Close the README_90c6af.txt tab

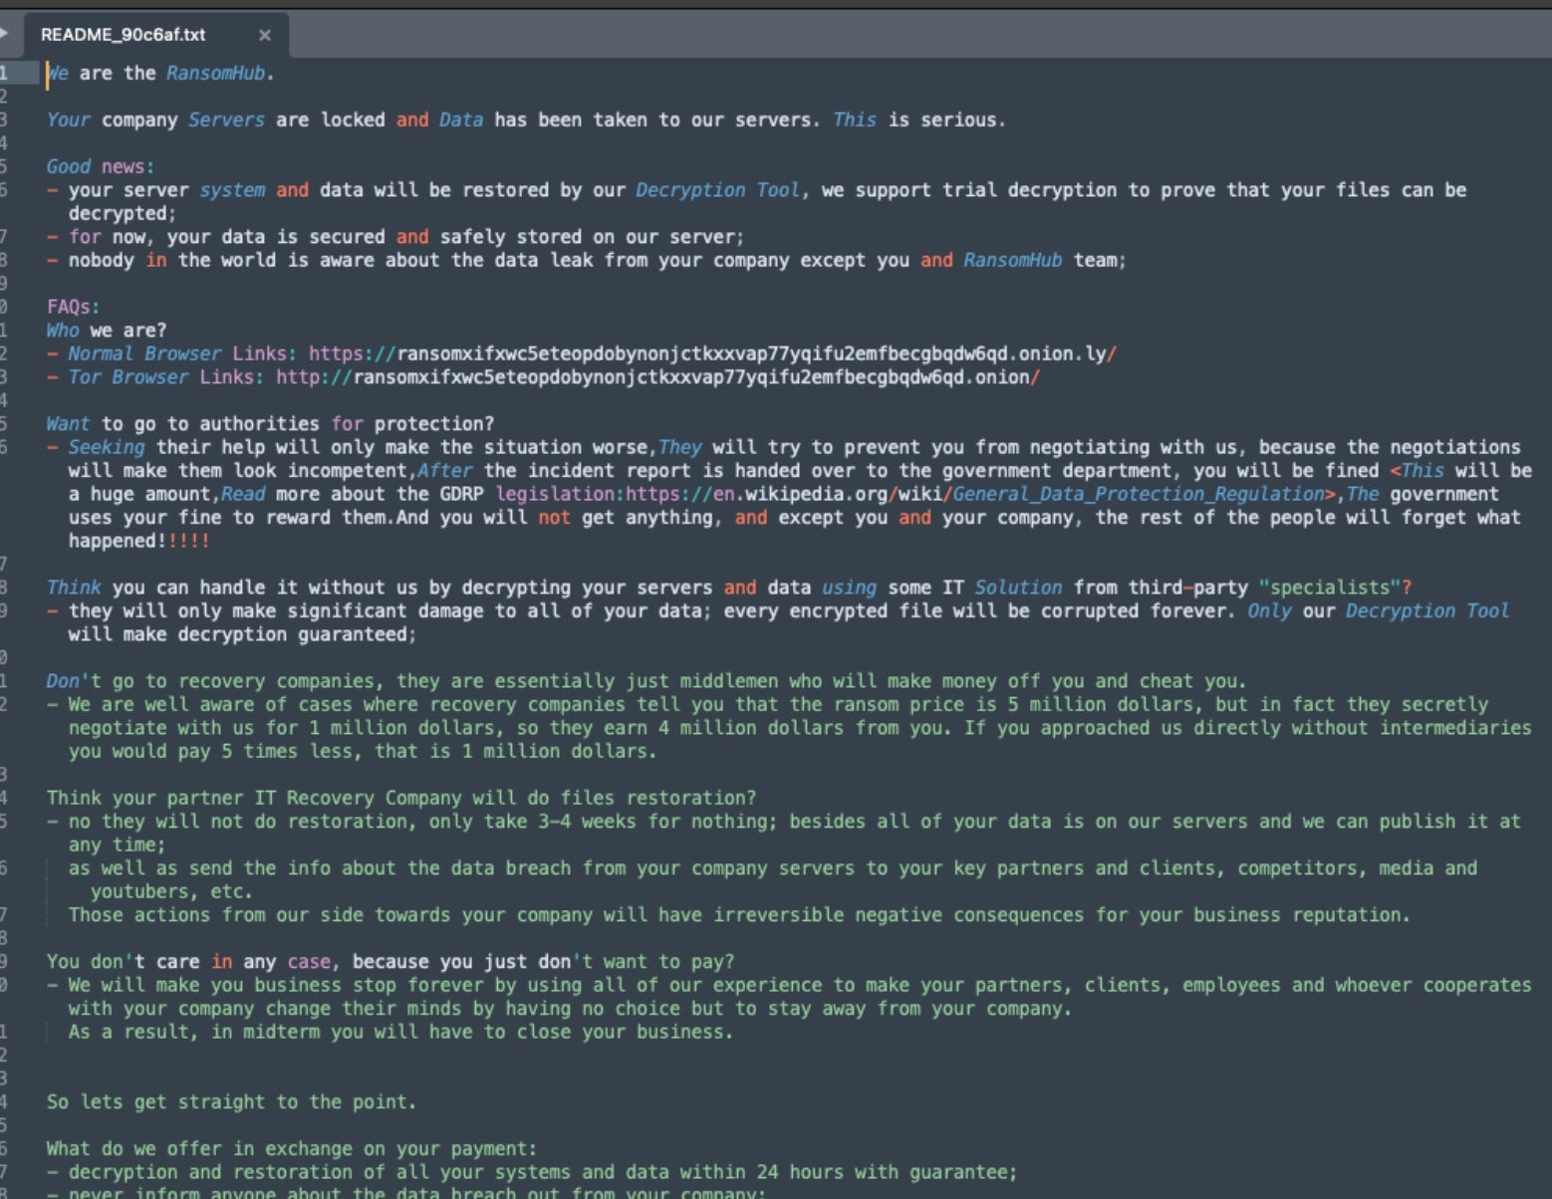264,35
